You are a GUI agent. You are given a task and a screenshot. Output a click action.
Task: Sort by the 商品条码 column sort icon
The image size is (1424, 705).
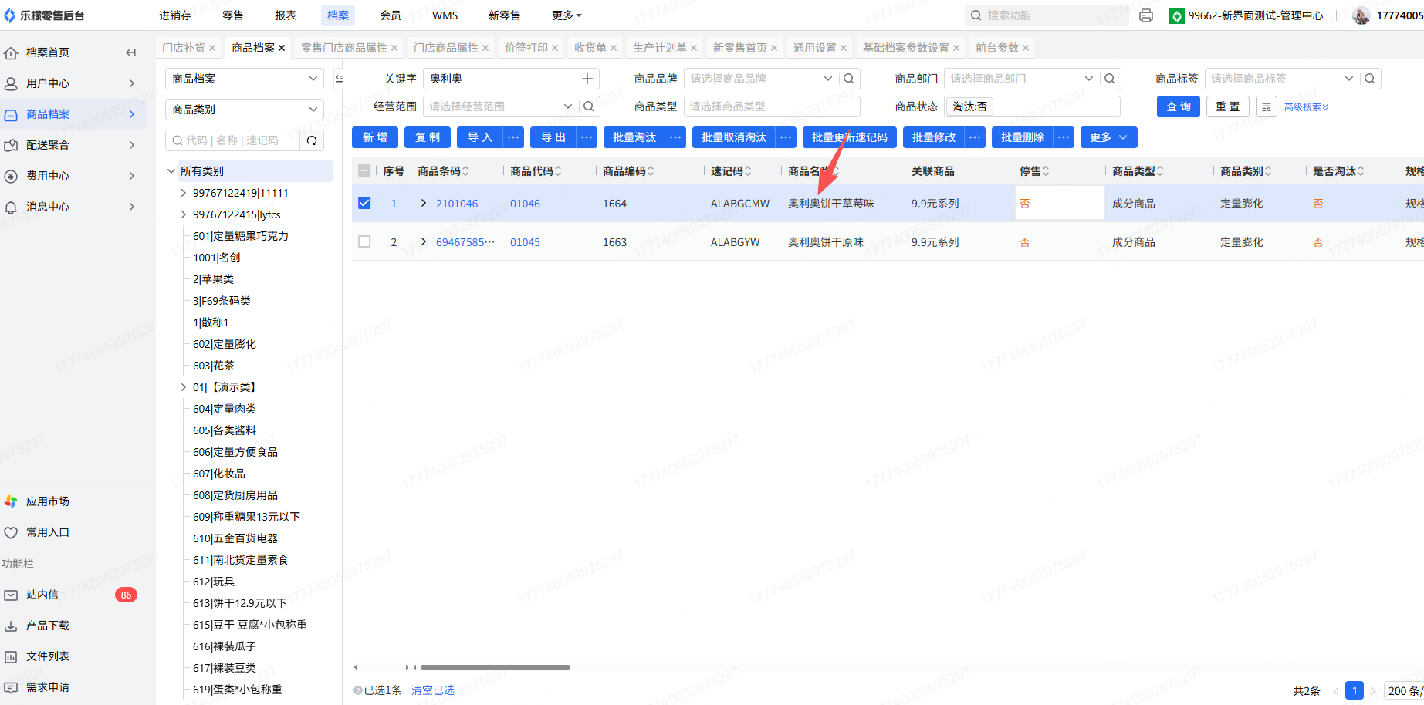tap(465, 171)
